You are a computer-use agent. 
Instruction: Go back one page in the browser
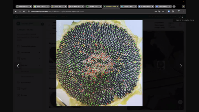point(16,12)
